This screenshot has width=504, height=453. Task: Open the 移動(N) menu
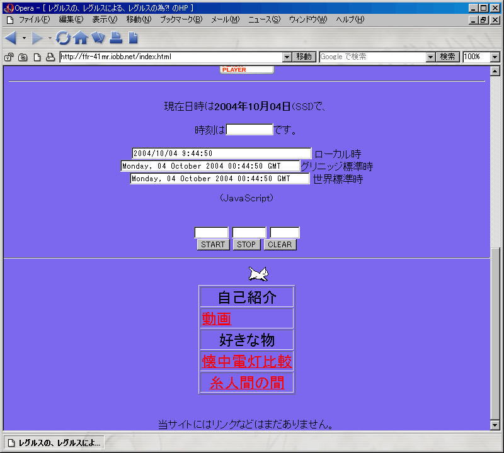[x=139, y=20]
